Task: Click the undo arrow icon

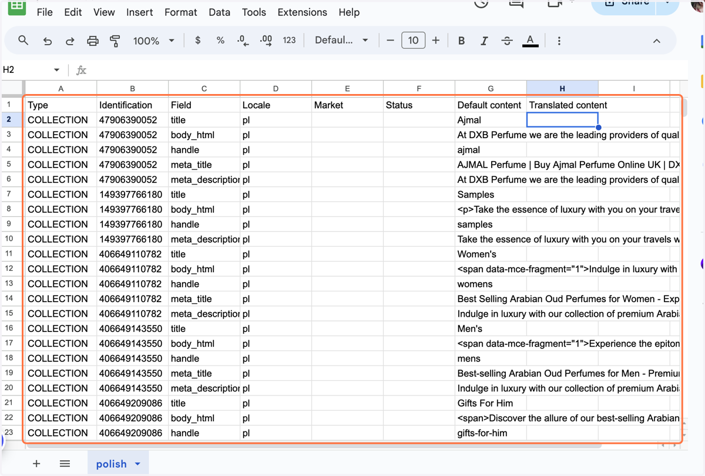Action: [x=48, y=41]
